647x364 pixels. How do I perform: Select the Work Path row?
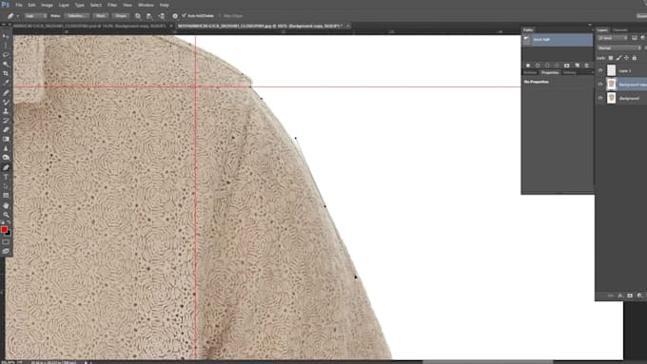(558, 40)
